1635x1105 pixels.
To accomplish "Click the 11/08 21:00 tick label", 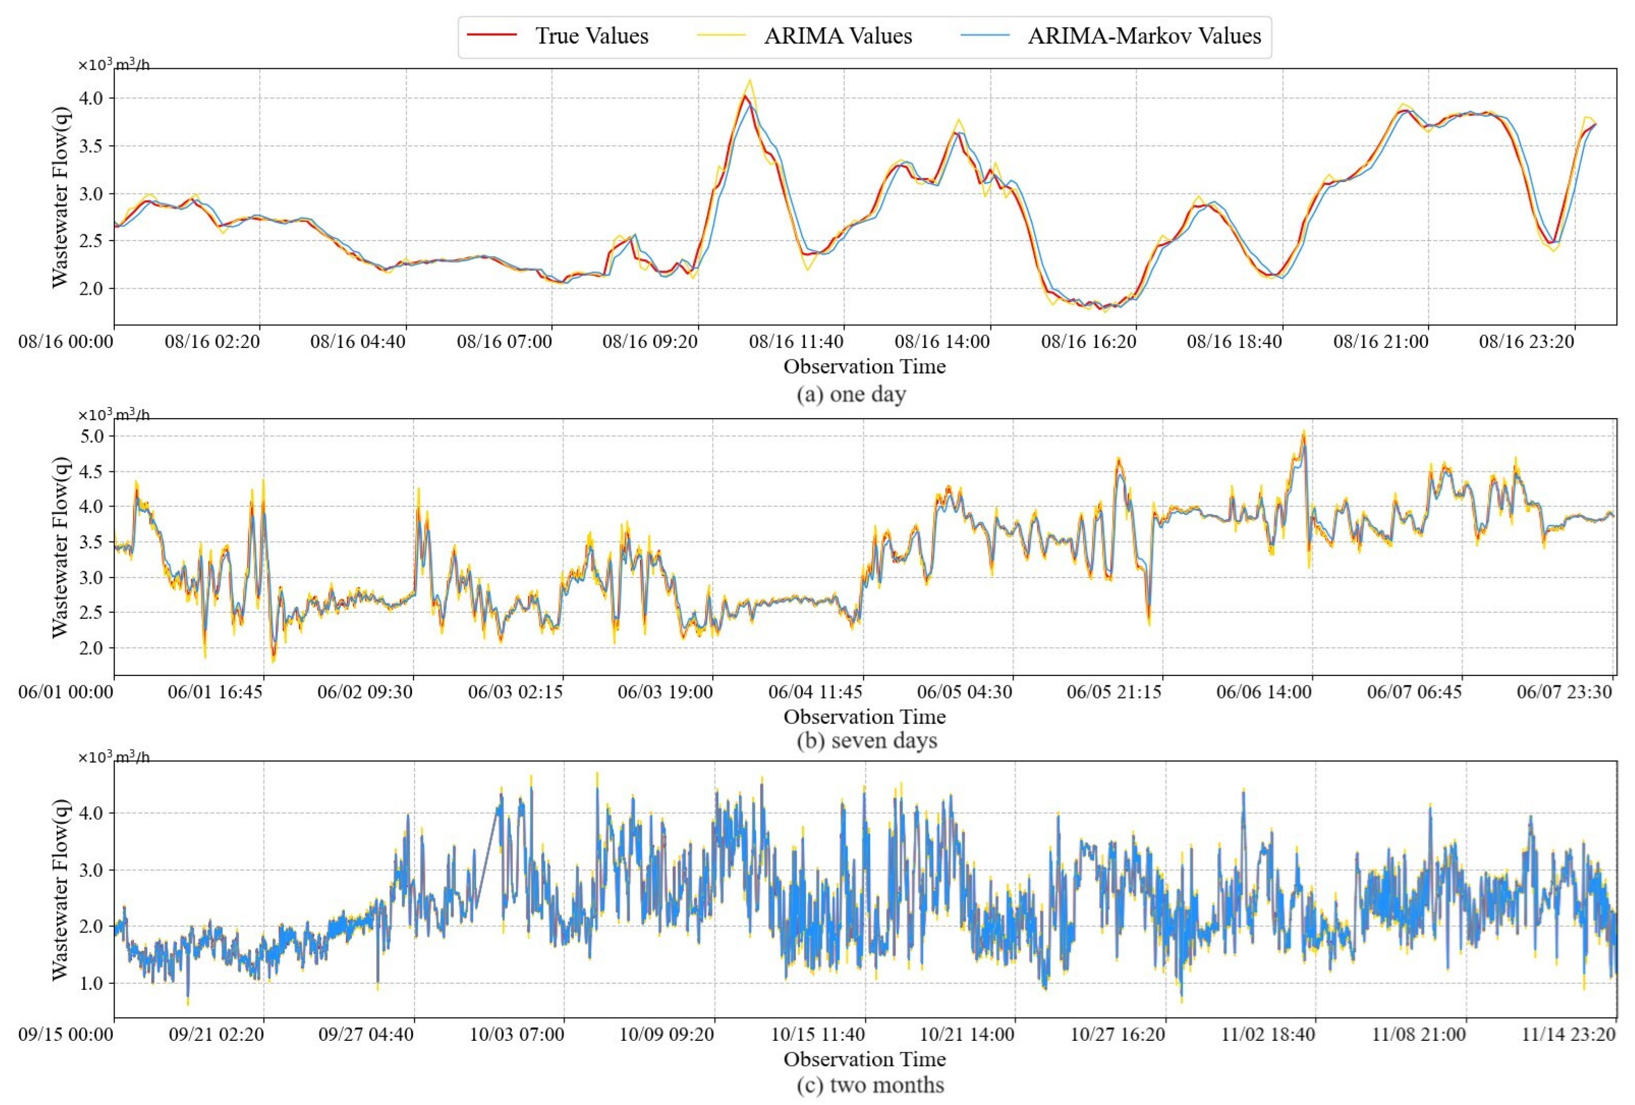I will click(x=1418, y=1035).
